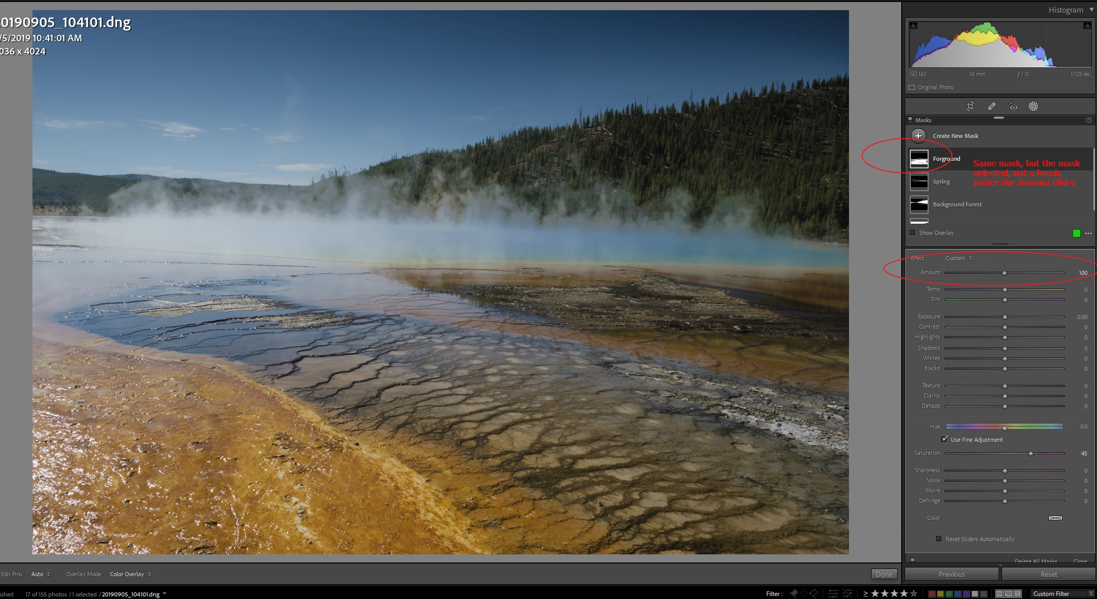Toggle the shadow clipping indicator in the histogram
This screenshot has height=599, width=1097.
(913, 25)
